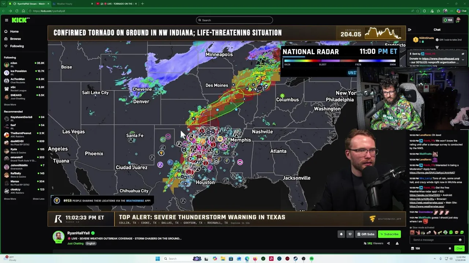
Task: Open the web.weatherwise.app link in chat
Action: [x=426, y=203]
